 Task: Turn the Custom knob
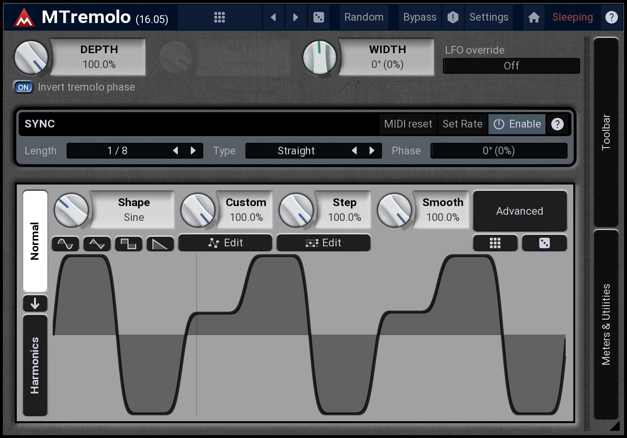pyautogui.click(x=198, y=210)
